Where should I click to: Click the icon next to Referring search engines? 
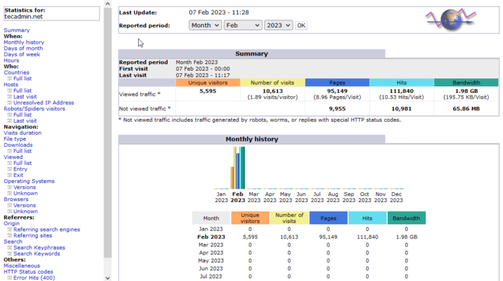(10, 229)
